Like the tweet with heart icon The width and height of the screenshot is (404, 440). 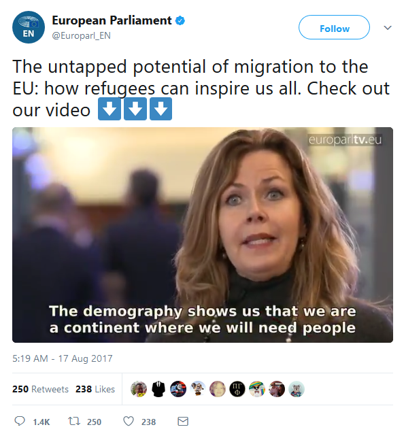click(x=129, y=422)
